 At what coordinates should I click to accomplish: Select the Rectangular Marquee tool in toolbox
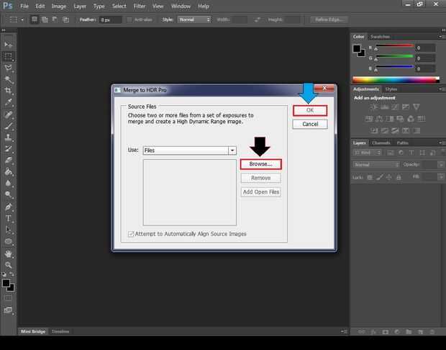8,56
